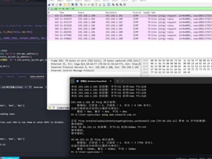This screenshot has width=212, height=159.
Task: Open the terminal new-tab profile dropdown arrow
Action: point(123,81)
